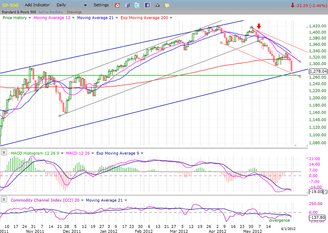
Task: Open the Drawings link
Action: click(x=74, y=12)
